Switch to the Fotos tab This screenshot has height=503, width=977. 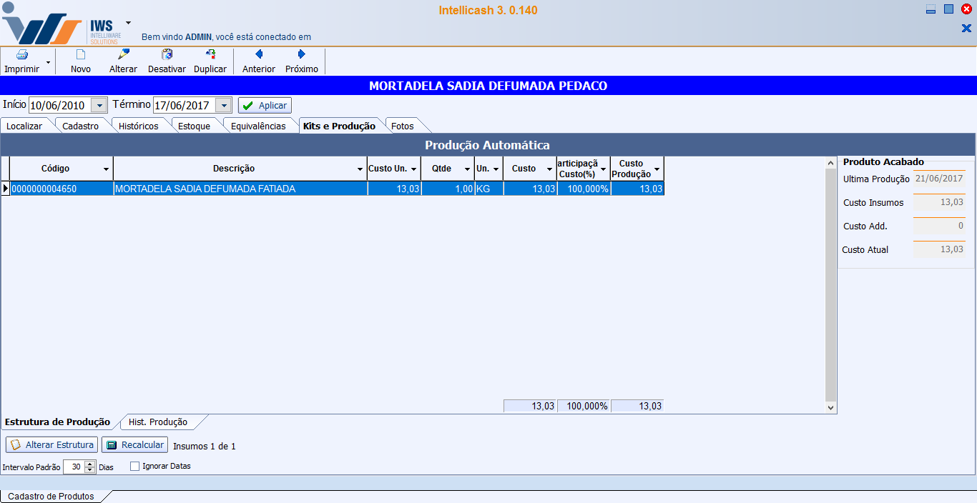tap(403, 126)
